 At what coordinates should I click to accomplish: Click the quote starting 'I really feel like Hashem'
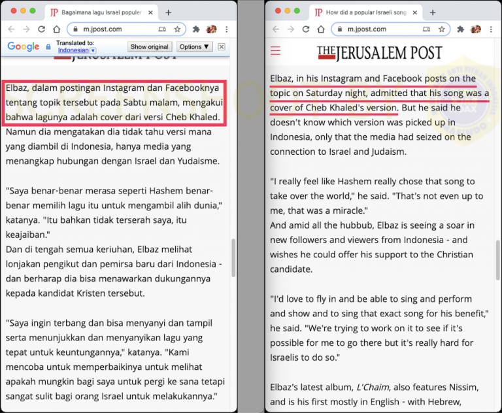[x=376, y=196]
